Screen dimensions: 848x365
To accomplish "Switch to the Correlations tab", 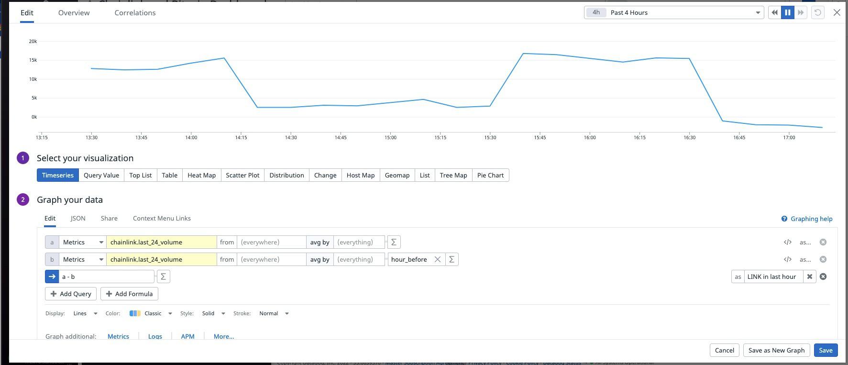I will 135,13.
